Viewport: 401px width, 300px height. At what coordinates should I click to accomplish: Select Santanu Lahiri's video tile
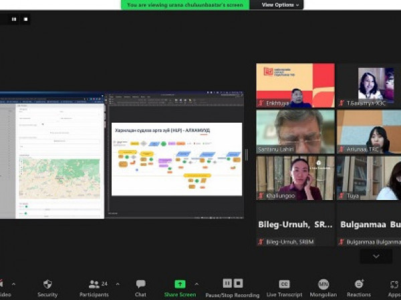coord(295,131)
